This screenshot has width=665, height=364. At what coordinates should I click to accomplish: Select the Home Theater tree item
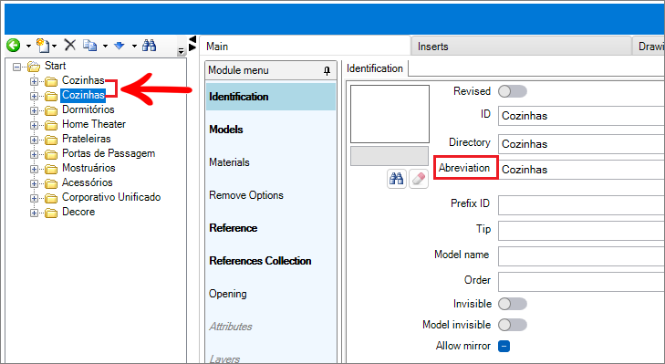coord(94,124)
